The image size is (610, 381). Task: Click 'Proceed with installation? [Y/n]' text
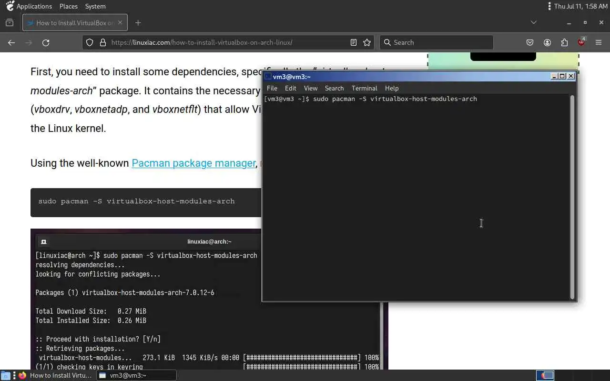click(98, 339)
